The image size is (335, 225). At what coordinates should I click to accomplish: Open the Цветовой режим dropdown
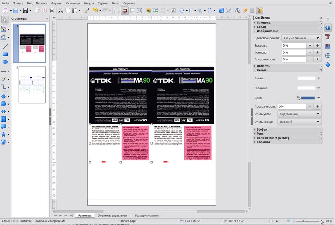point(301,37)
